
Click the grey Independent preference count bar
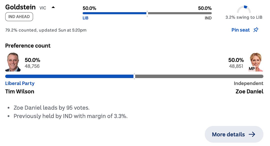[x=199, y=76]
